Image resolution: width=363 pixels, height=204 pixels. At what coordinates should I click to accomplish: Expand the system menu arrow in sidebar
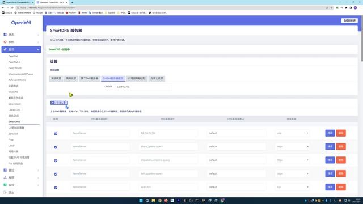pyautogui.click(x=38, y=42)
